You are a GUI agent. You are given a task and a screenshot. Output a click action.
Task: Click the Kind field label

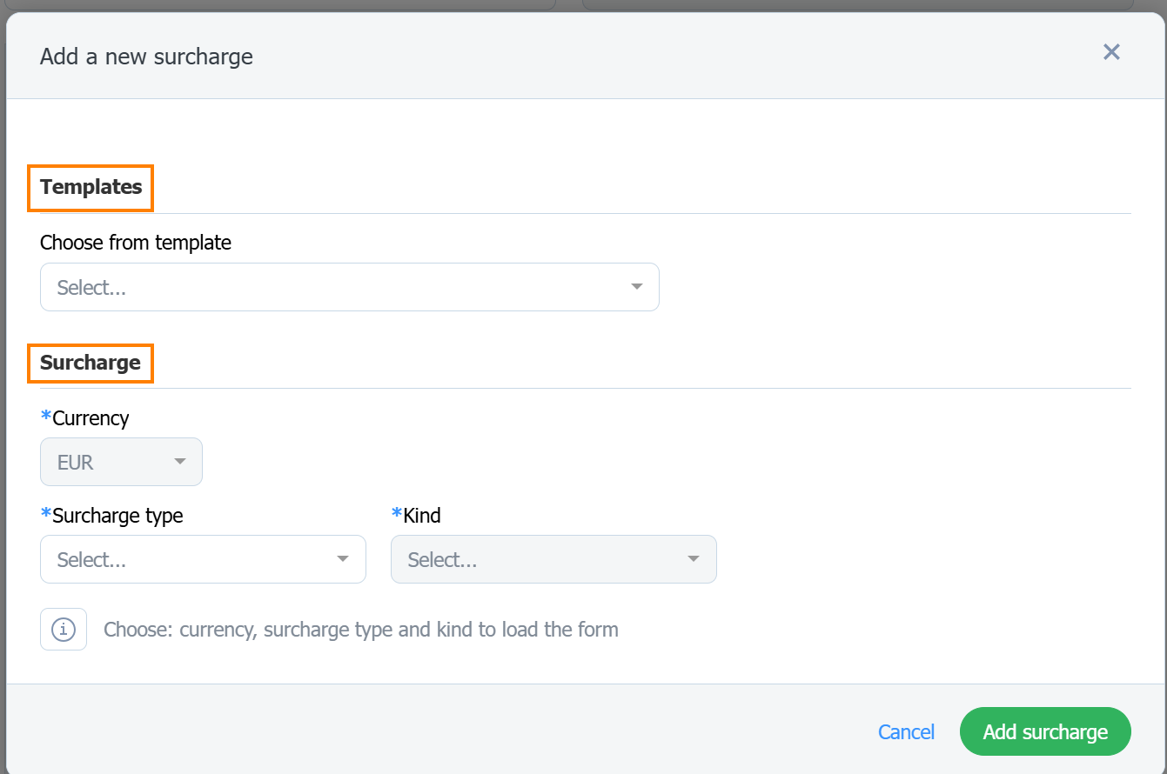pos(417,516)
